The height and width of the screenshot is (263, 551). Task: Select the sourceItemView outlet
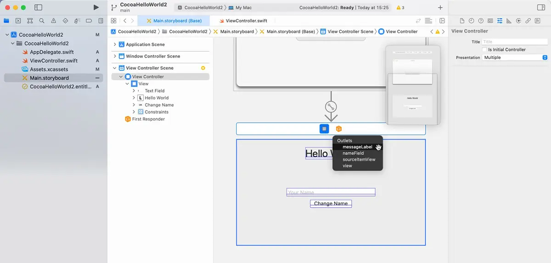(x=358, y=159)
